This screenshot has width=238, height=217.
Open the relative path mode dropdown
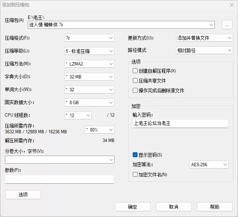click(x=204, y=50)
